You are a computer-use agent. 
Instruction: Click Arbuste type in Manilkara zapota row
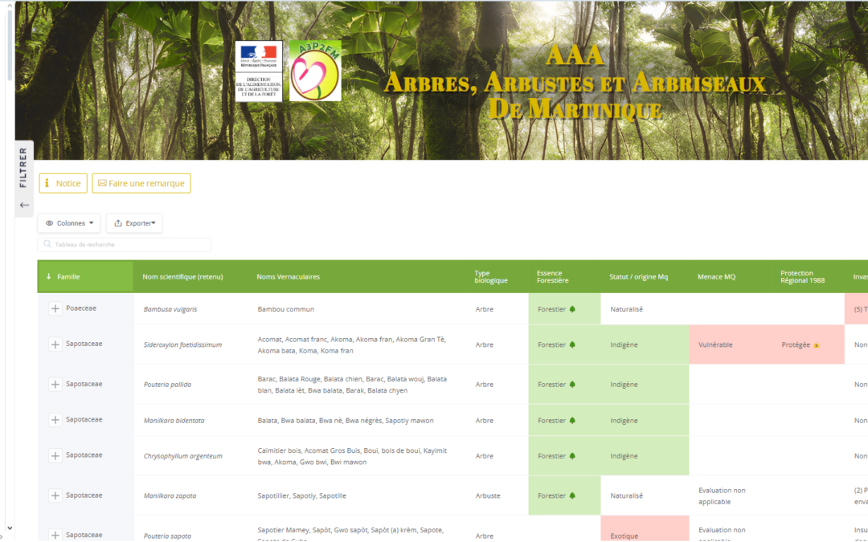pyautogui.click(x=488, y=495)
